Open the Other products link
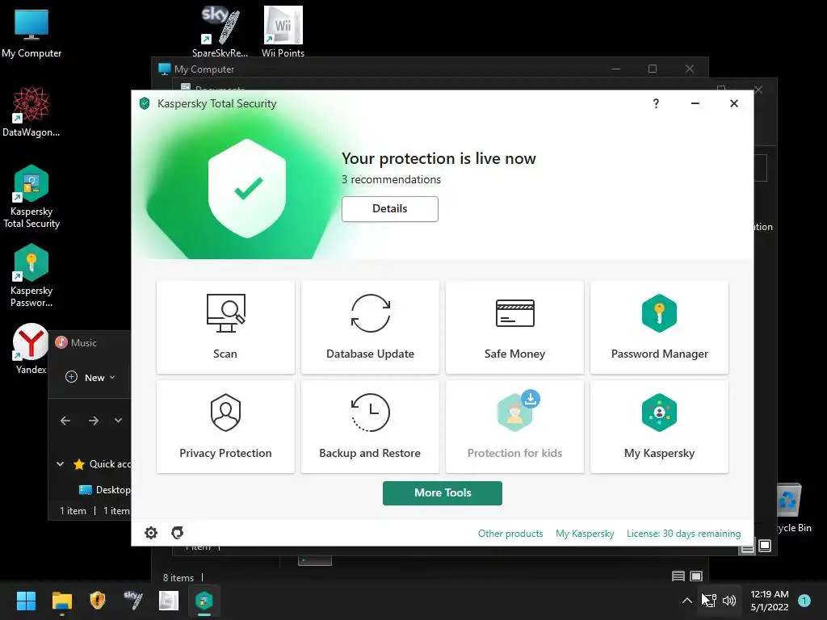 click(510, 534)
